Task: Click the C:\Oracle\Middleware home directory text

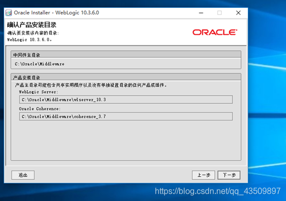Action: pyautogui.click(x=40, y=64)
